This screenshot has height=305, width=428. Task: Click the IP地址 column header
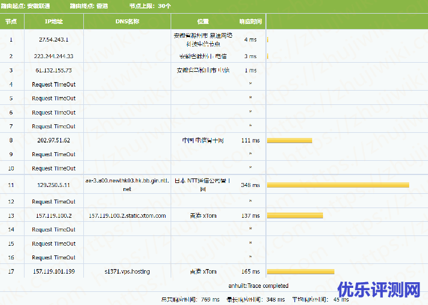54,22
